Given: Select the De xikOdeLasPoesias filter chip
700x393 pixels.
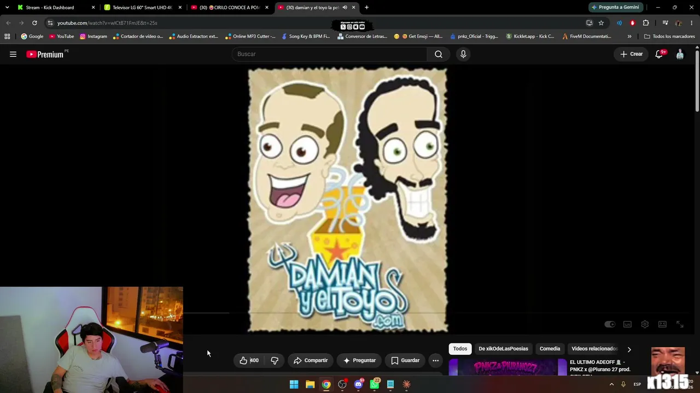Looking at the screenshot, I should 503,349.
